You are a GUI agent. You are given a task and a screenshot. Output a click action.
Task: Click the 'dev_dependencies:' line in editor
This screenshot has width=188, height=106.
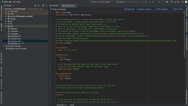pyautogui.click(x=64, y=74)
